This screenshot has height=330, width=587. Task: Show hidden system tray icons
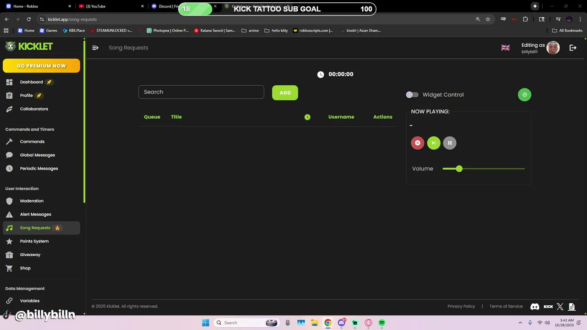pos(520,323)
